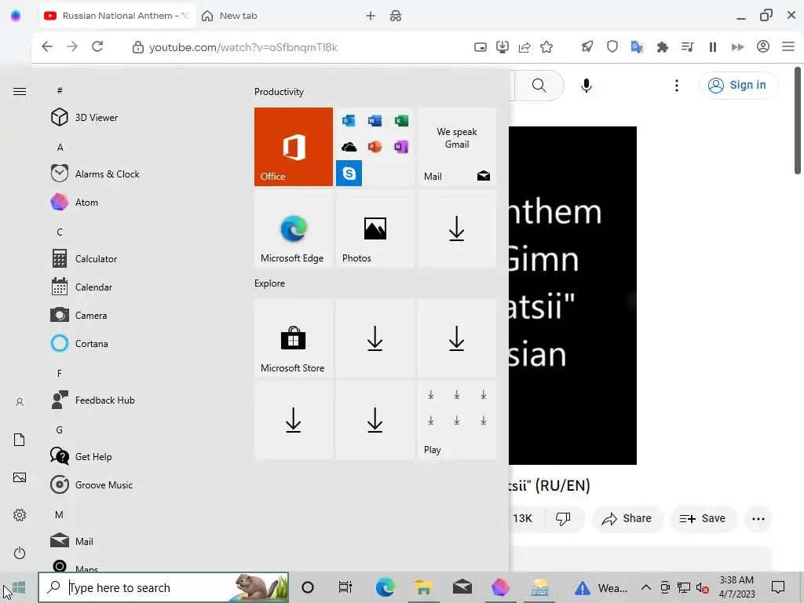Go back in the browser
804x603 pixels.
coord(47,47)
